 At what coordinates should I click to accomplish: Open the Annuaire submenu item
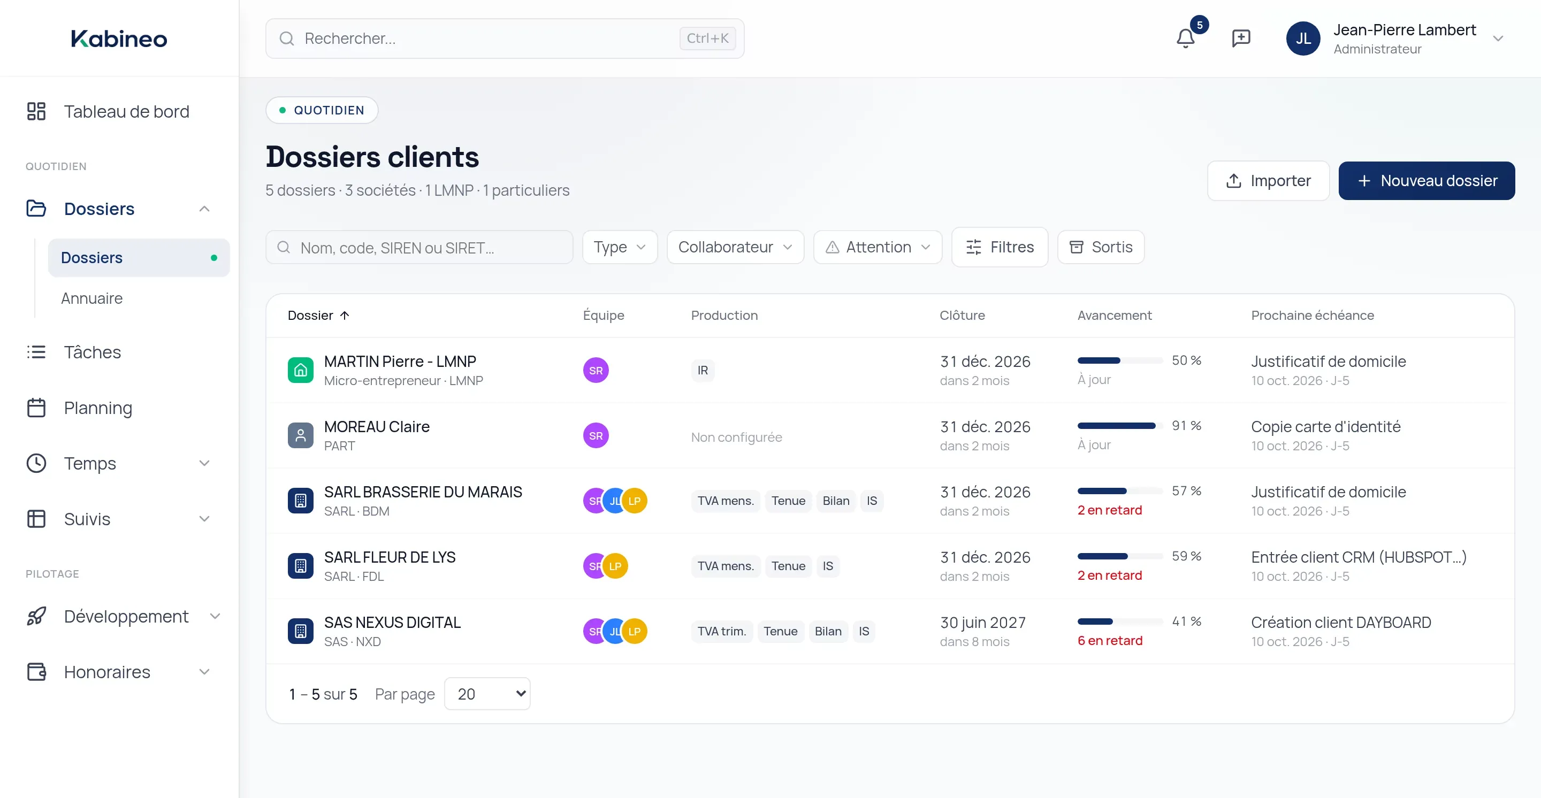pos(91,298)
